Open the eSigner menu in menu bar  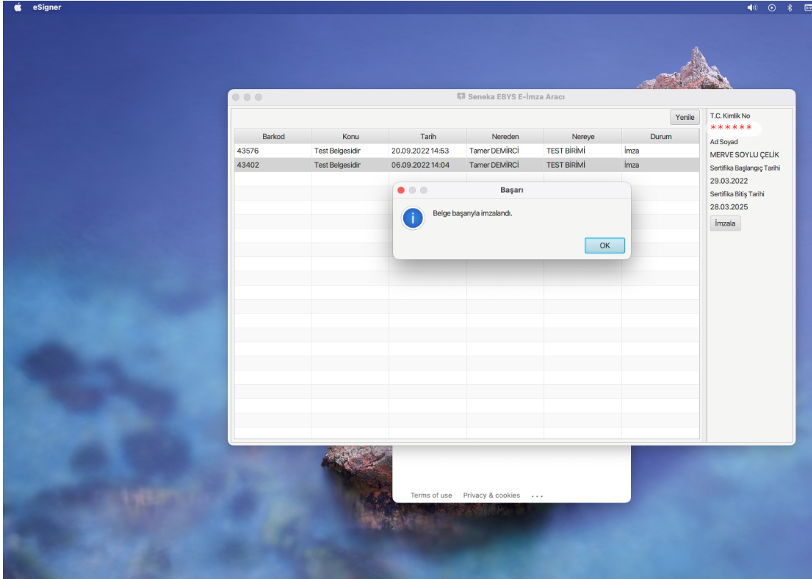click(x=46, y=7)
